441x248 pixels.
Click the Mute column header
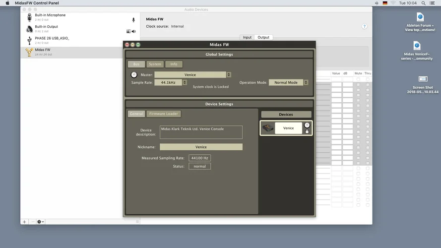pyautogui.click(x=358, y=73)
